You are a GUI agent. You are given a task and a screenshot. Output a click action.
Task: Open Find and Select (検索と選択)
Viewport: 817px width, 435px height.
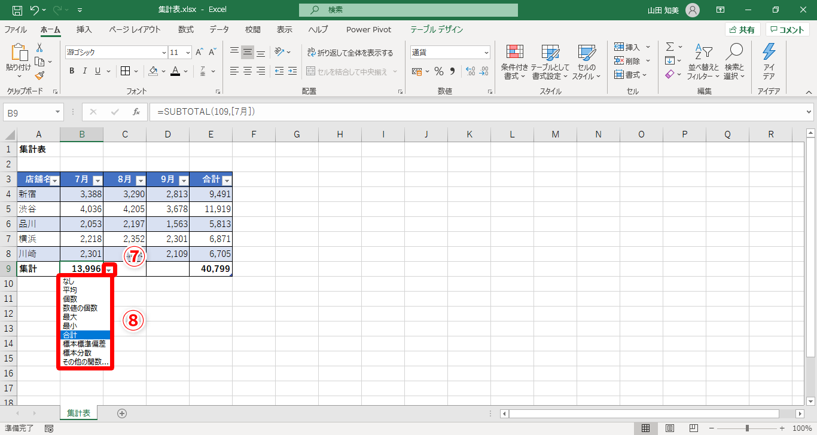click(x=734, y=62)
